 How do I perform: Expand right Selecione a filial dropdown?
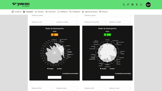click(95, 88)
